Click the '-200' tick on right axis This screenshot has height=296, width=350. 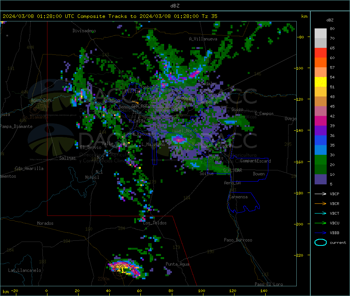pyautogui.click(x=299, y=224)
